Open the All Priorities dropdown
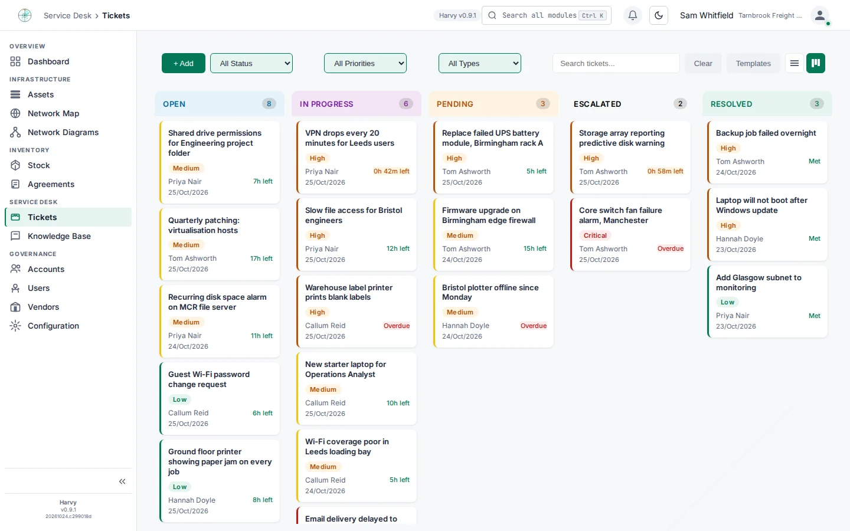This screenshot has width=850, height=531. (365, 63)
